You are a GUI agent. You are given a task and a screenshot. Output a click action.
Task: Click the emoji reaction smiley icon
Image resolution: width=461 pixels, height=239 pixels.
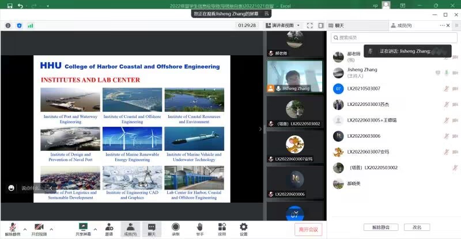click(x=11, y=188)
